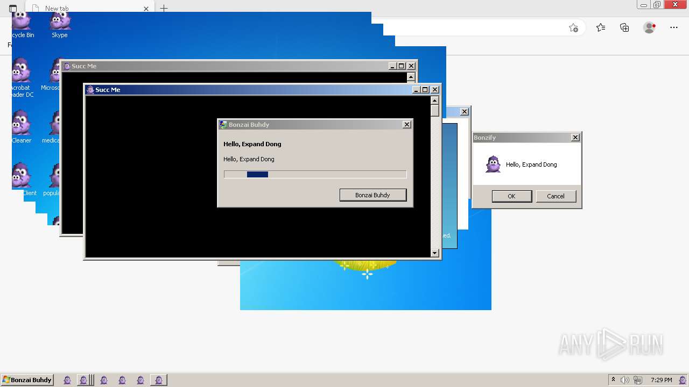Open the Cleaner desktop icon
The height and width of the screenshot is (387, 689).
click(x=22, y=127)
